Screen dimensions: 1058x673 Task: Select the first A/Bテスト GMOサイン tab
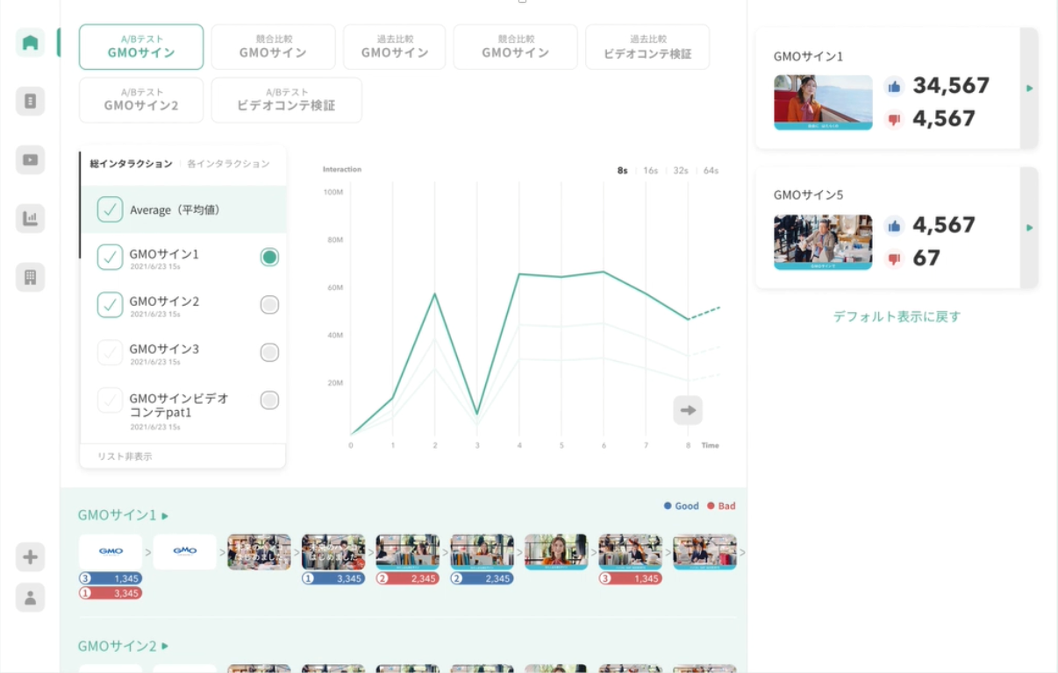141,47
